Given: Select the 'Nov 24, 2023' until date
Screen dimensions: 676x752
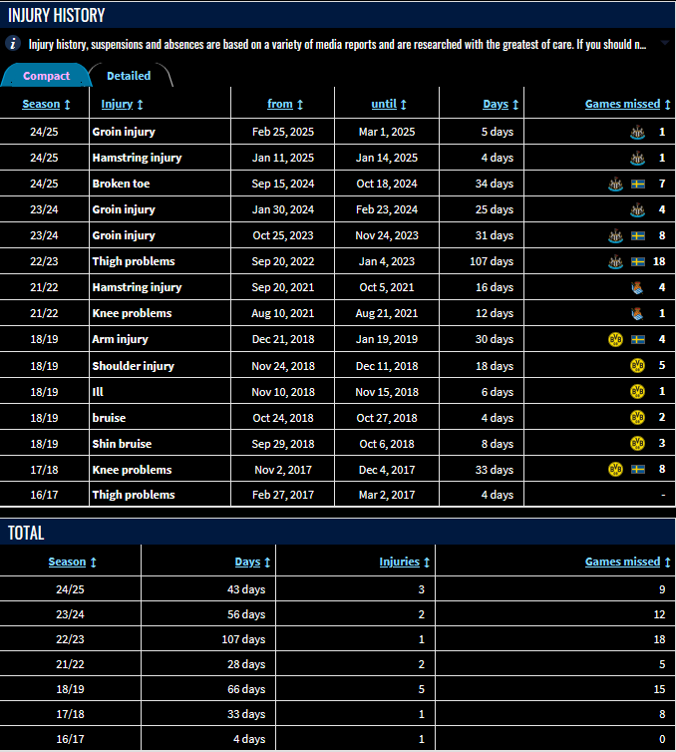Looking at the screenshot, I should point(387,235).
